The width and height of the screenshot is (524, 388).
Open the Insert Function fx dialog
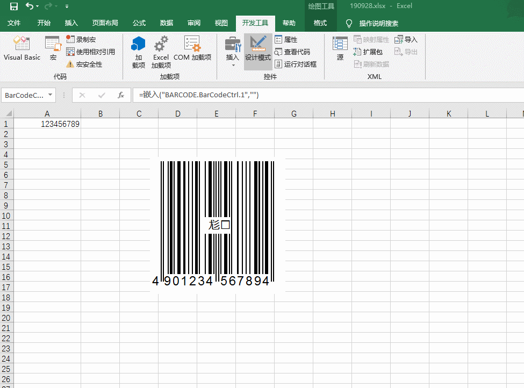[121, 95]
